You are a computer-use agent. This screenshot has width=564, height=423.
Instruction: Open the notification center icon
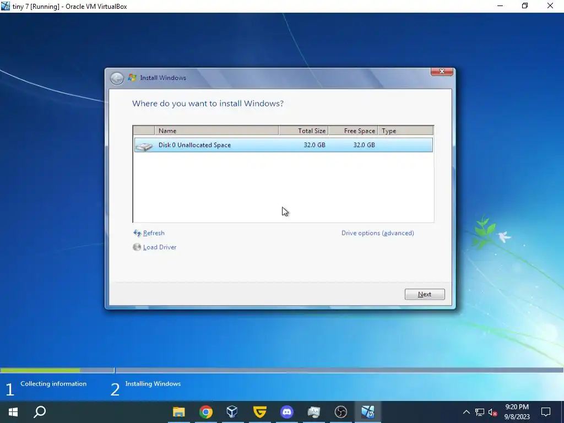[546, 412]
